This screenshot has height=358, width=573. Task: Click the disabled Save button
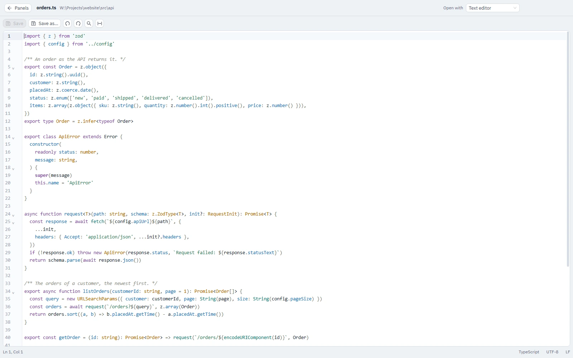click(15, 24)
